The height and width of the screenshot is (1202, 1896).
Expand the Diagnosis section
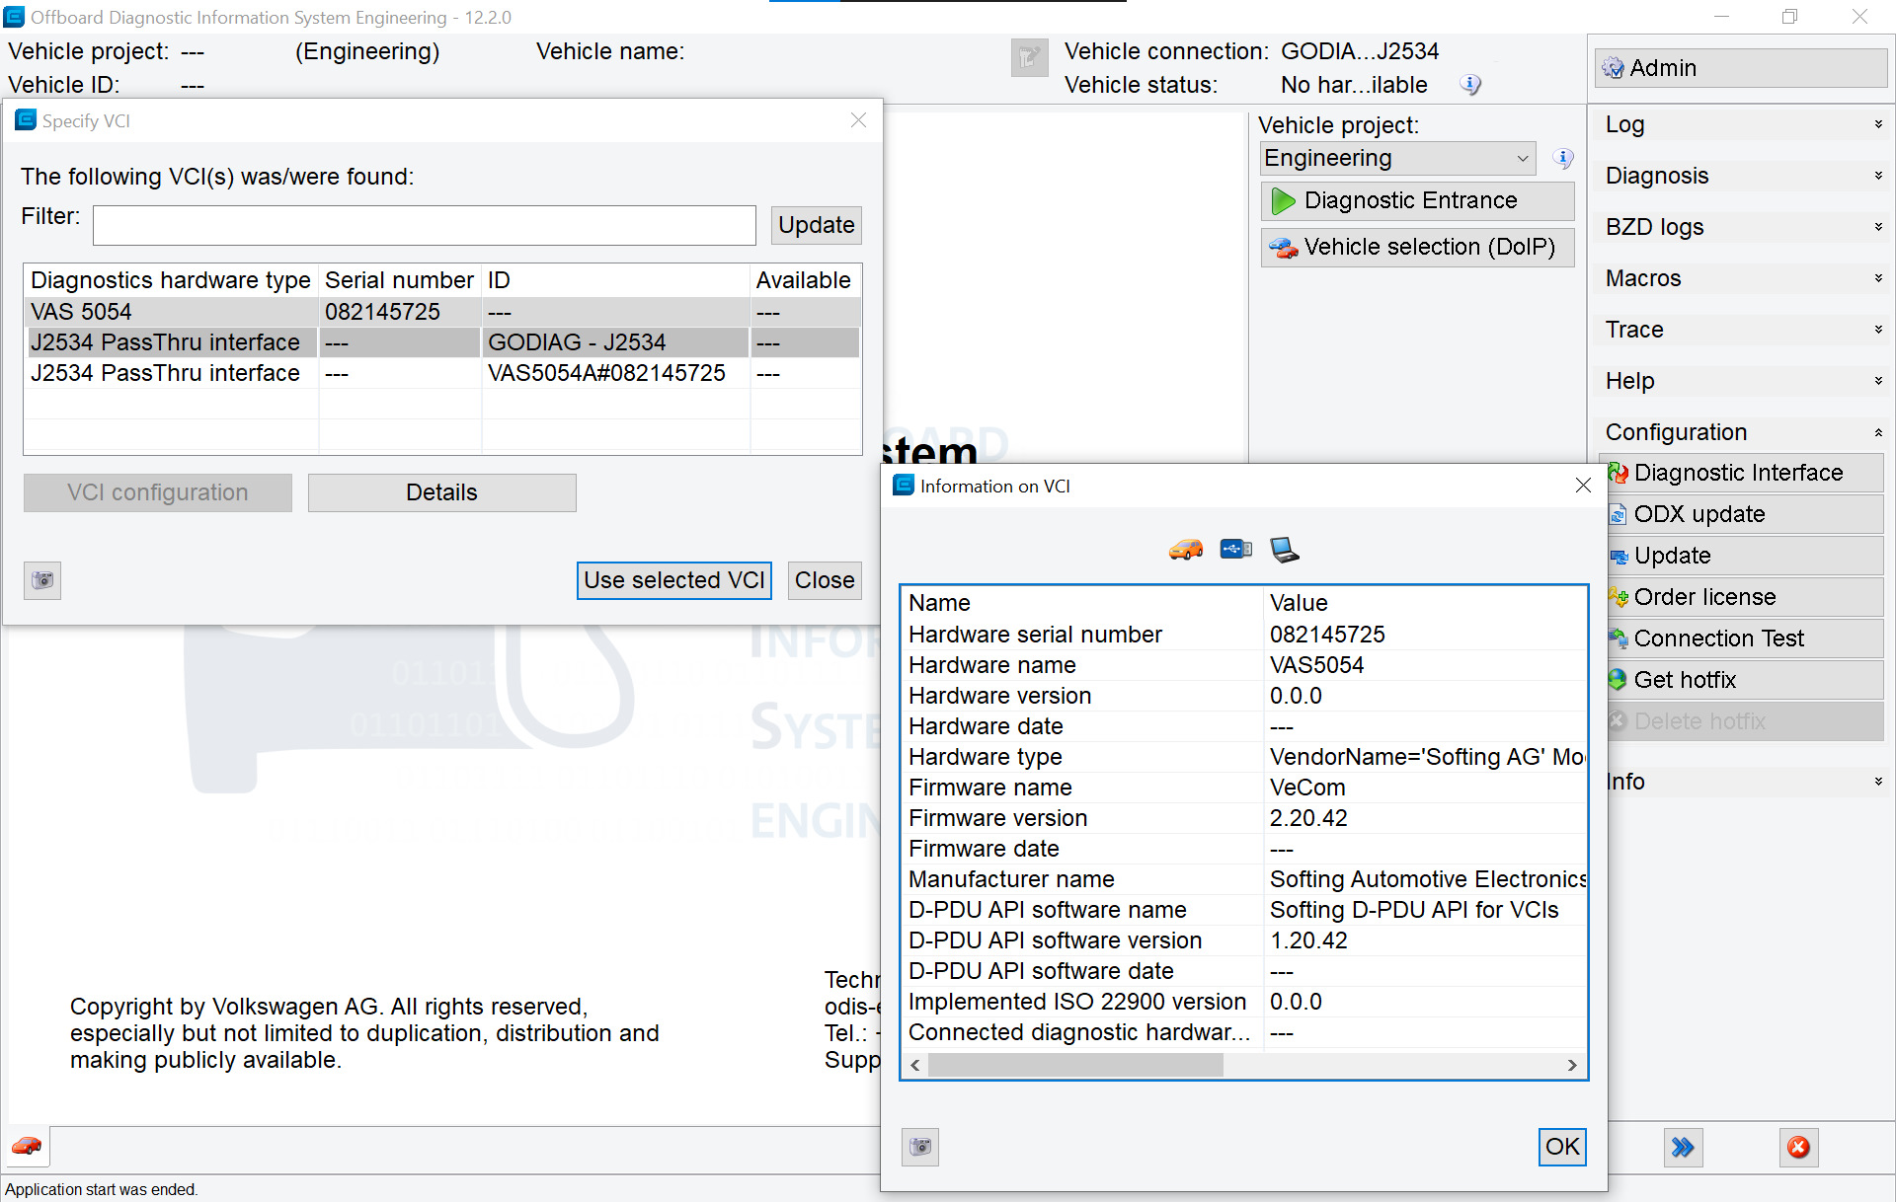tap(1743, 176)
